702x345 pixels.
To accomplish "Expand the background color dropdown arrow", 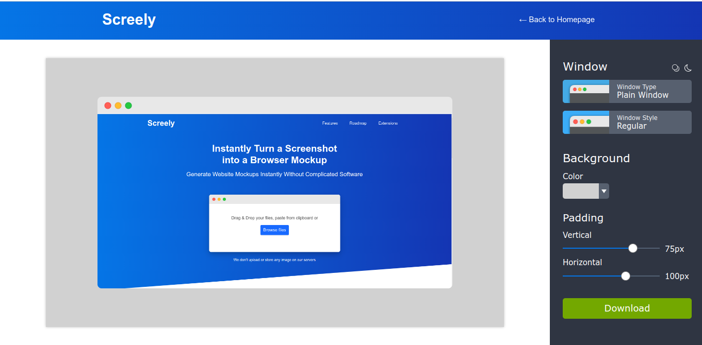I will click(604, 191).
